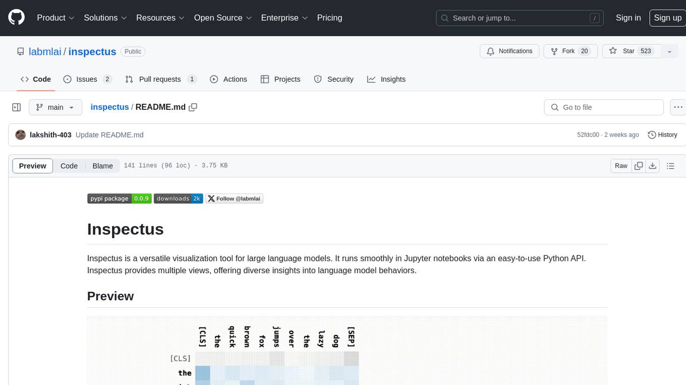Switch to the Actions tab
This screenshot has width=686, height=385.
[228, 79]
